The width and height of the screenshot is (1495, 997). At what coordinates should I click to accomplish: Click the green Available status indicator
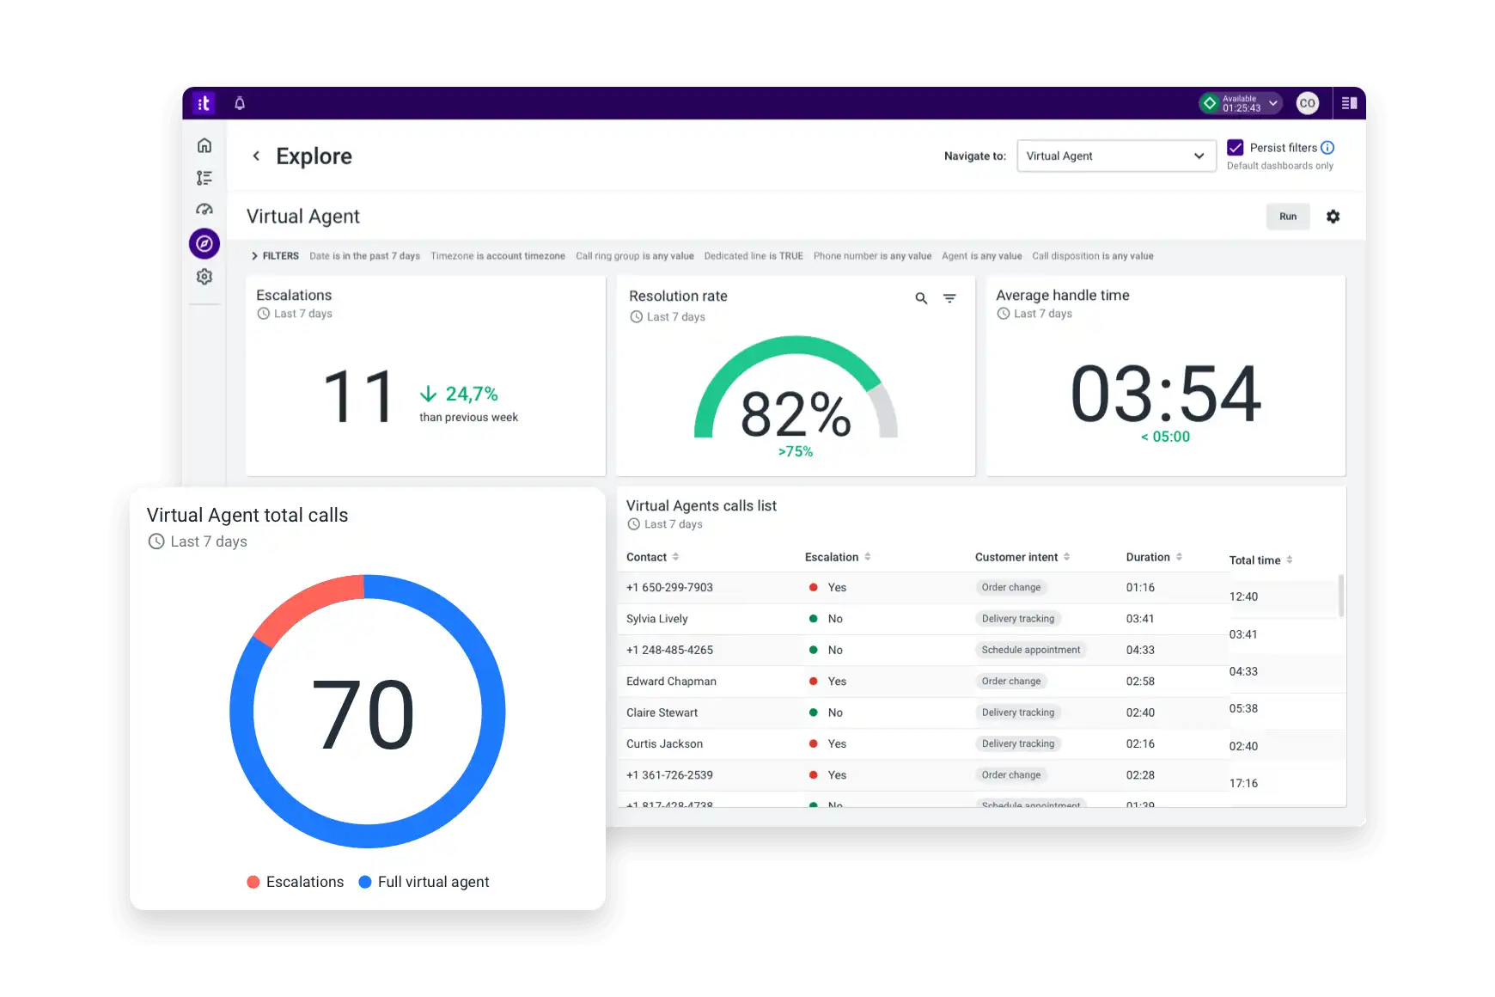coord(1212,102)
